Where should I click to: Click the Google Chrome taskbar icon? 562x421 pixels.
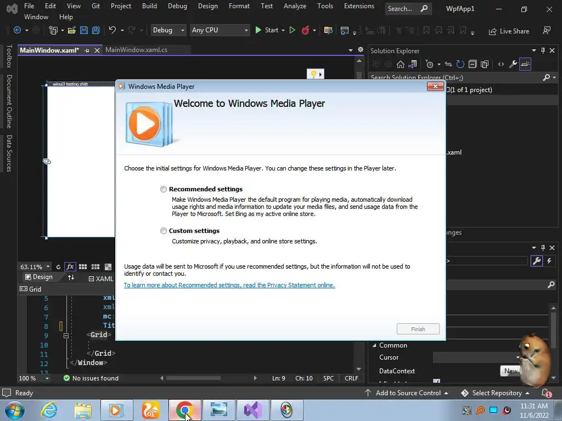click(184, 410)
